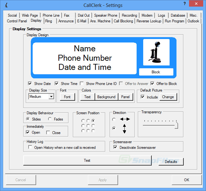Select the horizontal double-arrow direction icon
The image size is (206, 191).
pos(125,119)
